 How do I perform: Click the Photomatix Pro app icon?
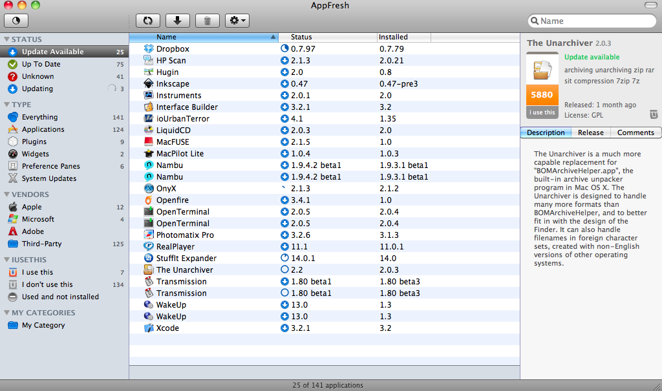click(149, 235)
